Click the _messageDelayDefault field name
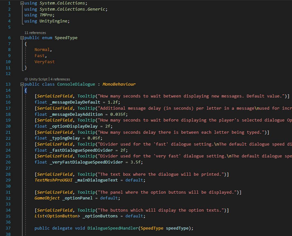The width and height of the screenshot is (292, 236). [75, 102]
